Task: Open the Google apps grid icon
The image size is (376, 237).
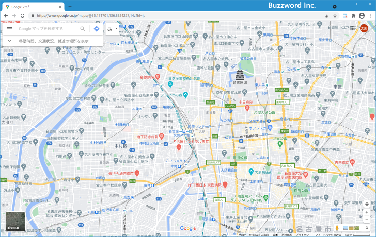Action: [x=352, y=28]
